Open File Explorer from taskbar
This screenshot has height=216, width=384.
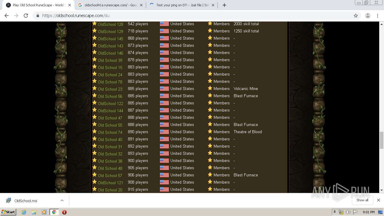(34, 212)
